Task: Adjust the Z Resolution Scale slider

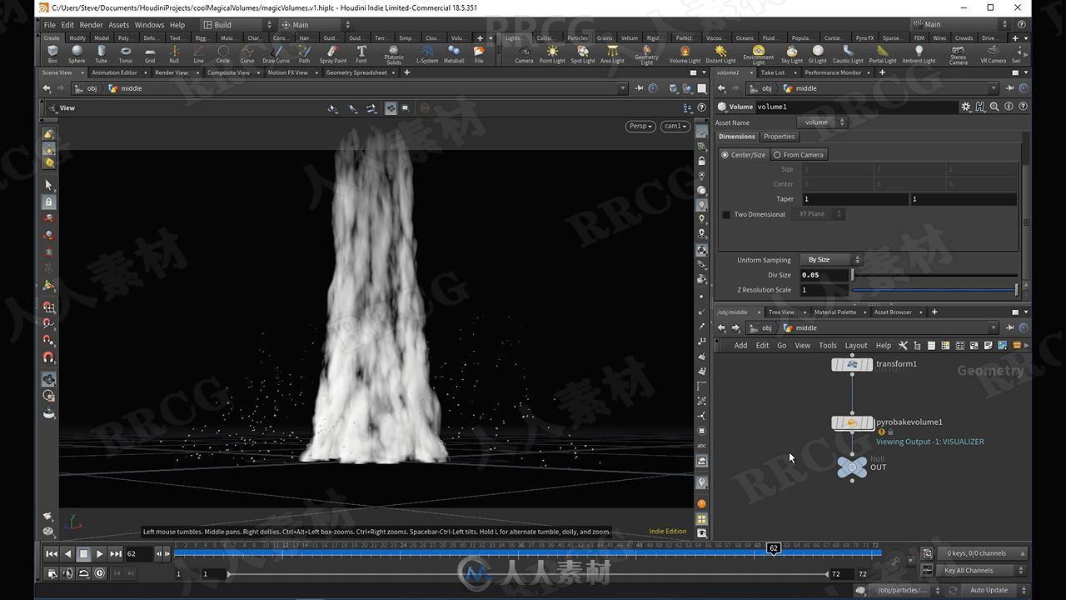Action: point(934,290)
